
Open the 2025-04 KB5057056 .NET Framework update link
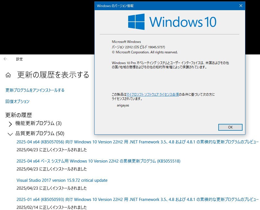(137, 142)
